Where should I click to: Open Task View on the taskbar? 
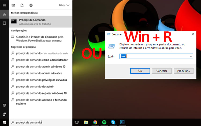[x=77, y=122]
